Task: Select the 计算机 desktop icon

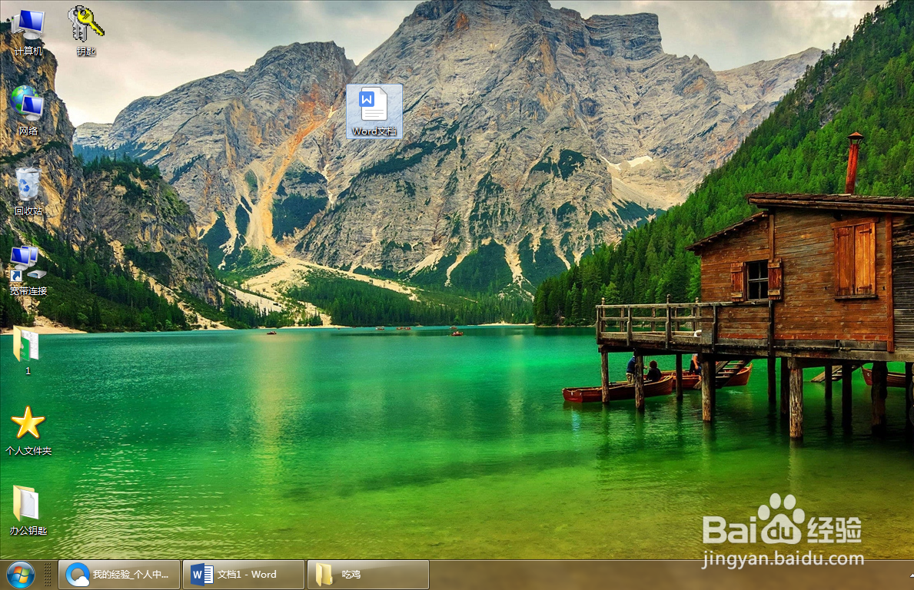Action: tap(28, 32)
